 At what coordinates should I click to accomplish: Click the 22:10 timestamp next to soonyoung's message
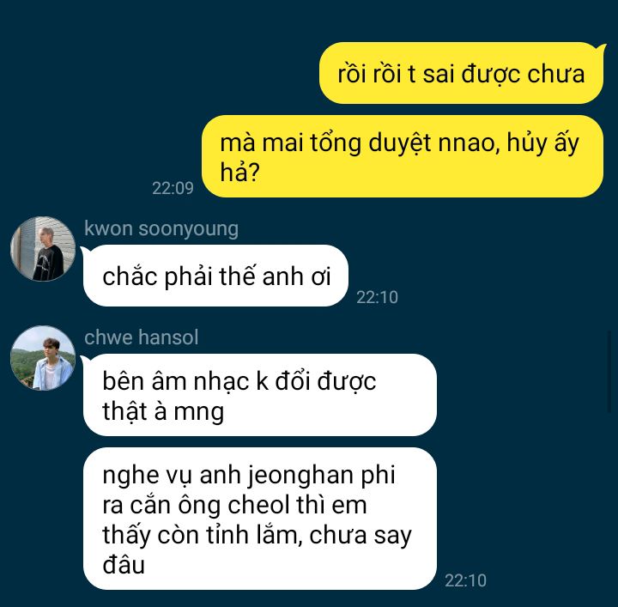click(x=377, y=297)
